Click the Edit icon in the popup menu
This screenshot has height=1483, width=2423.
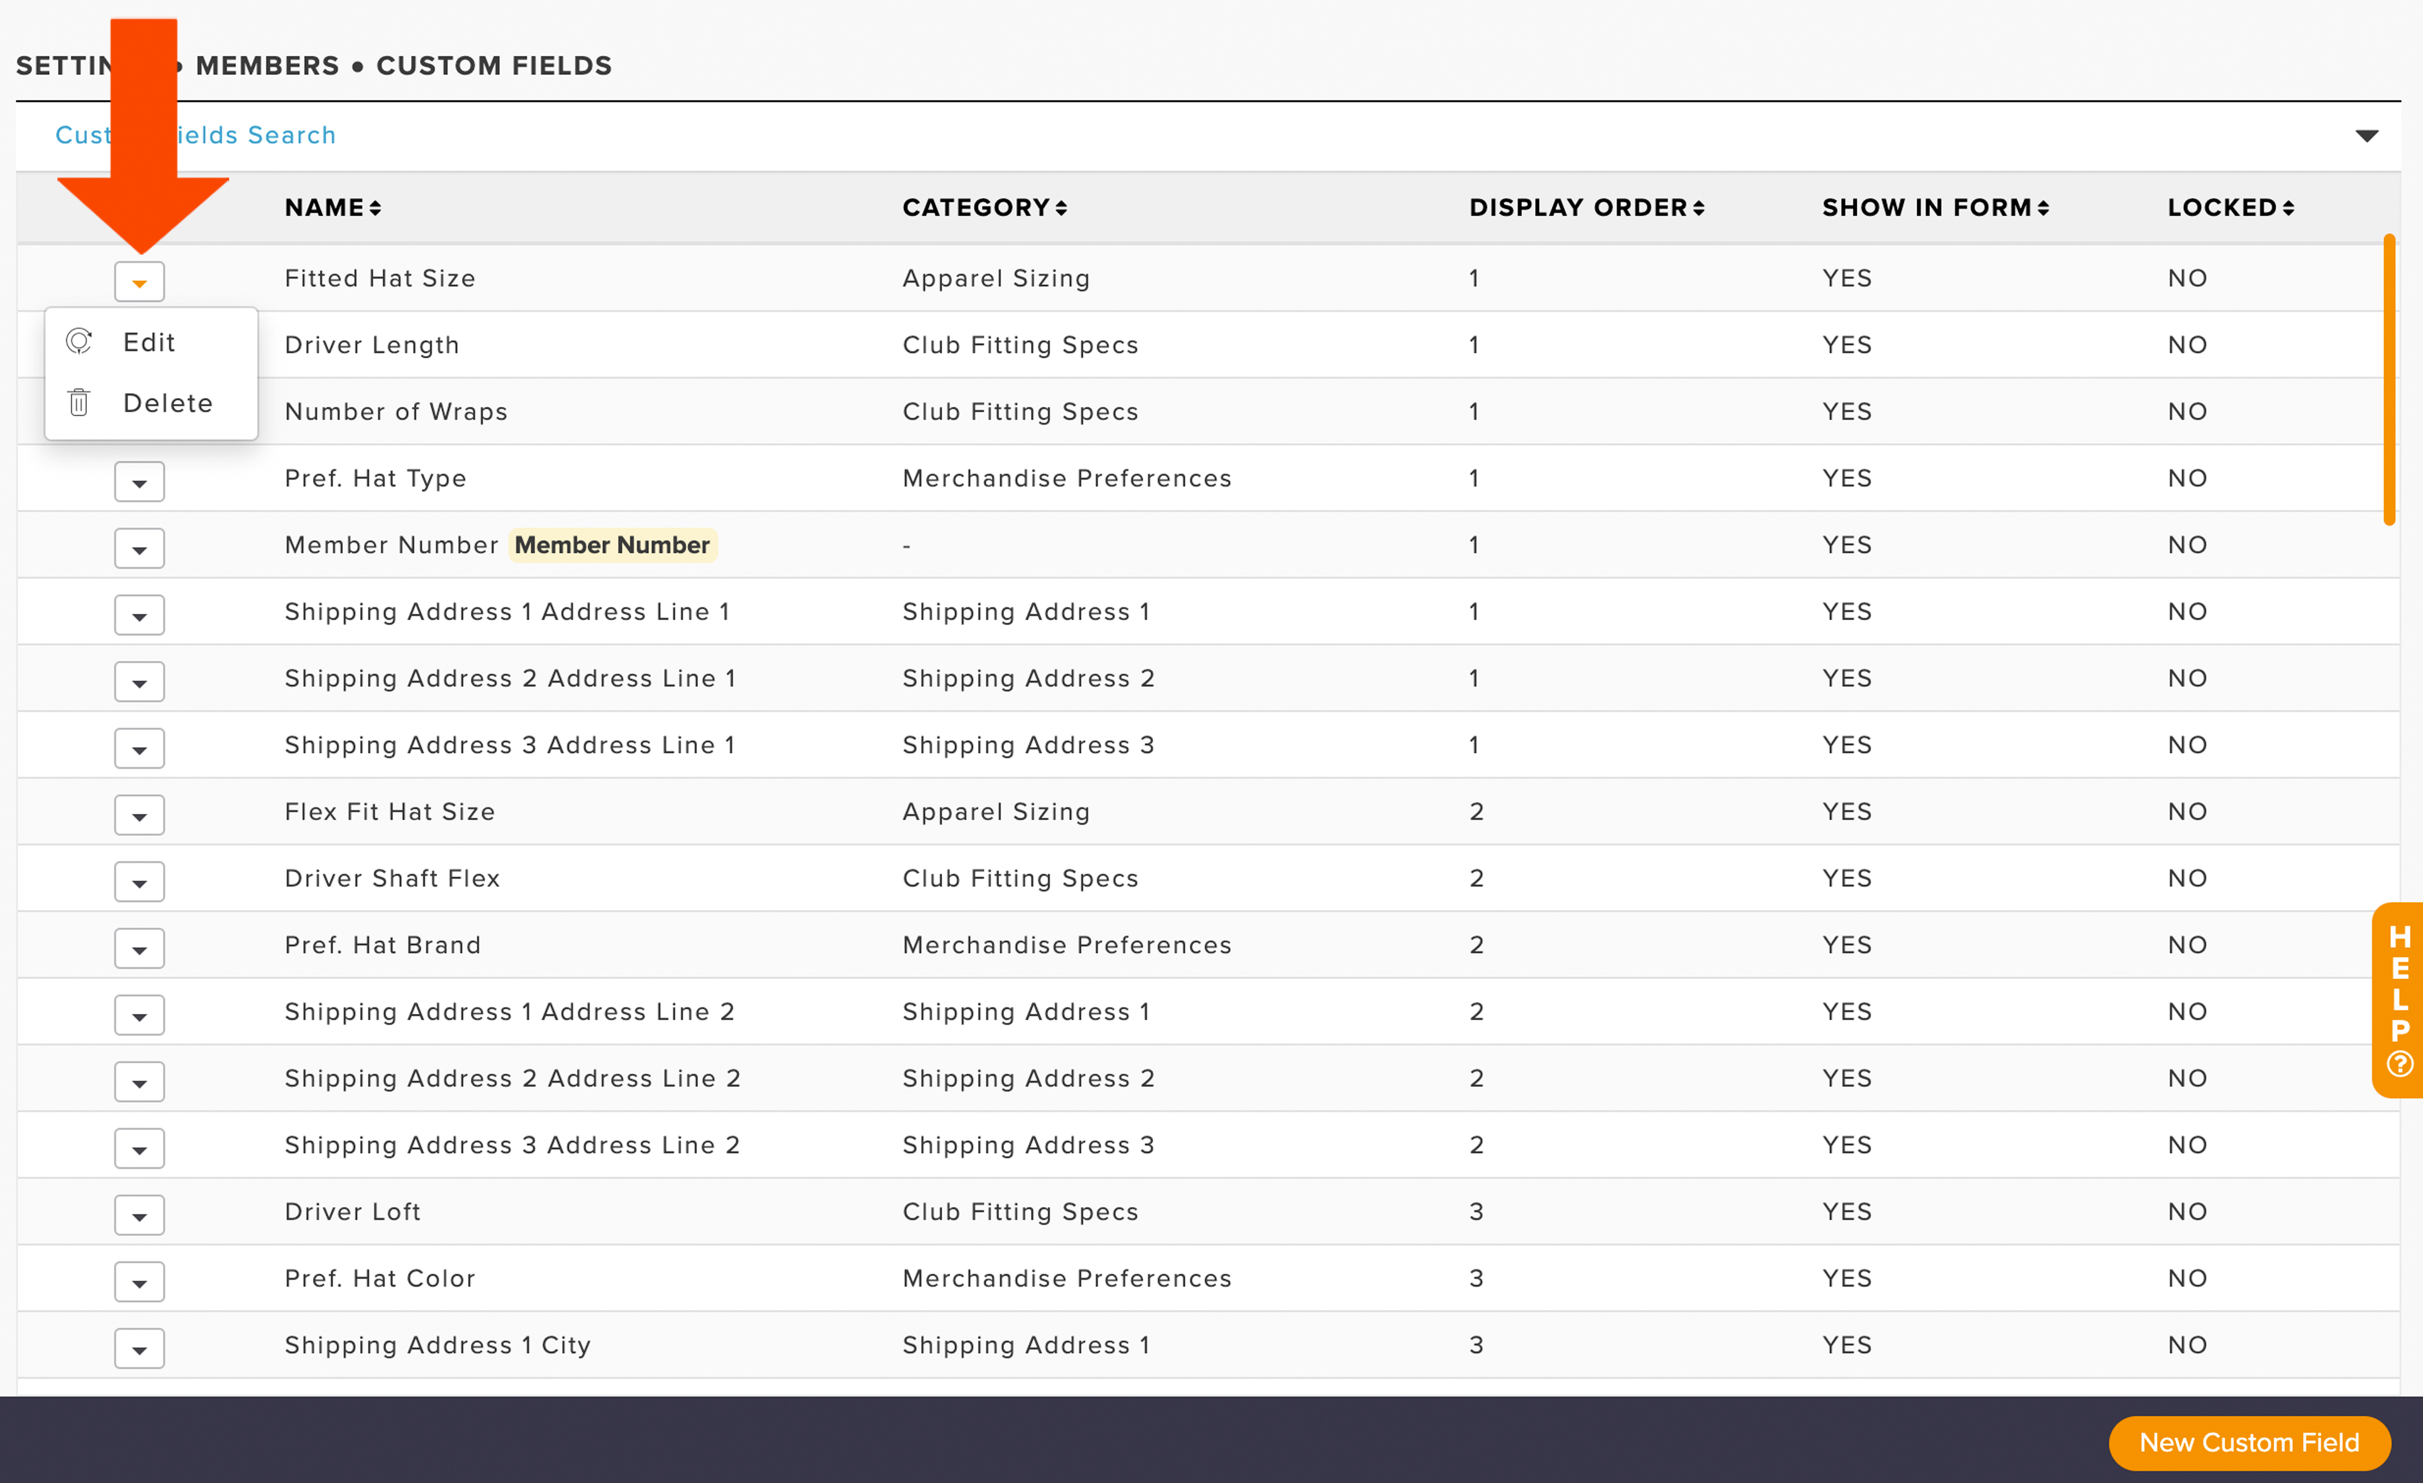[x=79, y=341]
